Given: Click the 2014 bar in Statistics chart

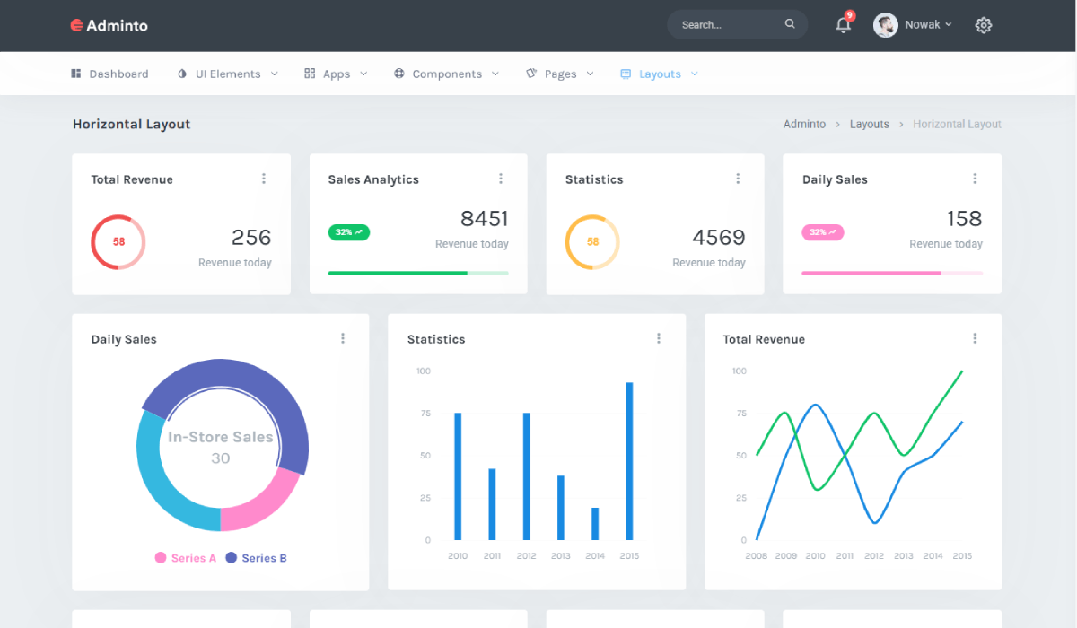Looking at the screenshot, I should click(x=595, y=524).
